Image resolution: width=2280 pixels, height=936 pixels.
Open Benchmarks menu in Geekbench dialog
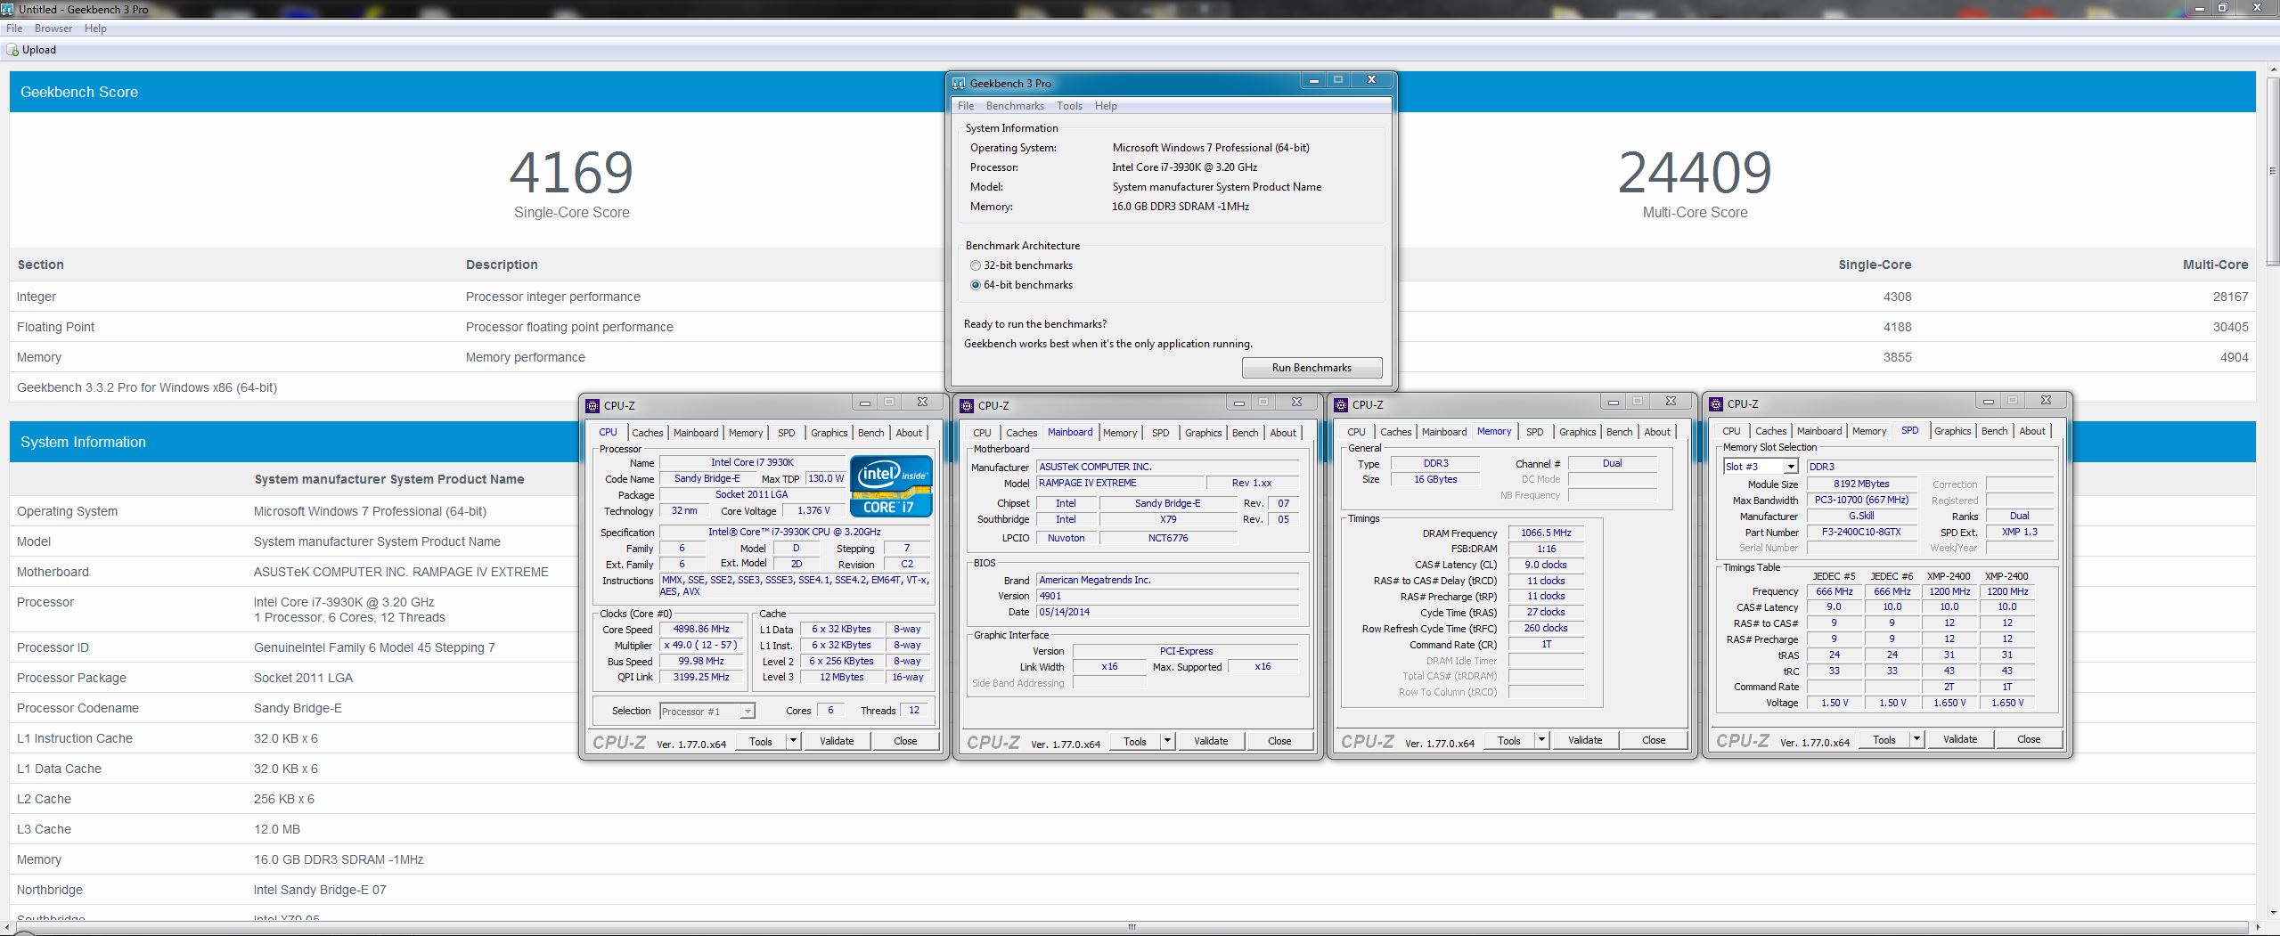[x=1015, y=106]
